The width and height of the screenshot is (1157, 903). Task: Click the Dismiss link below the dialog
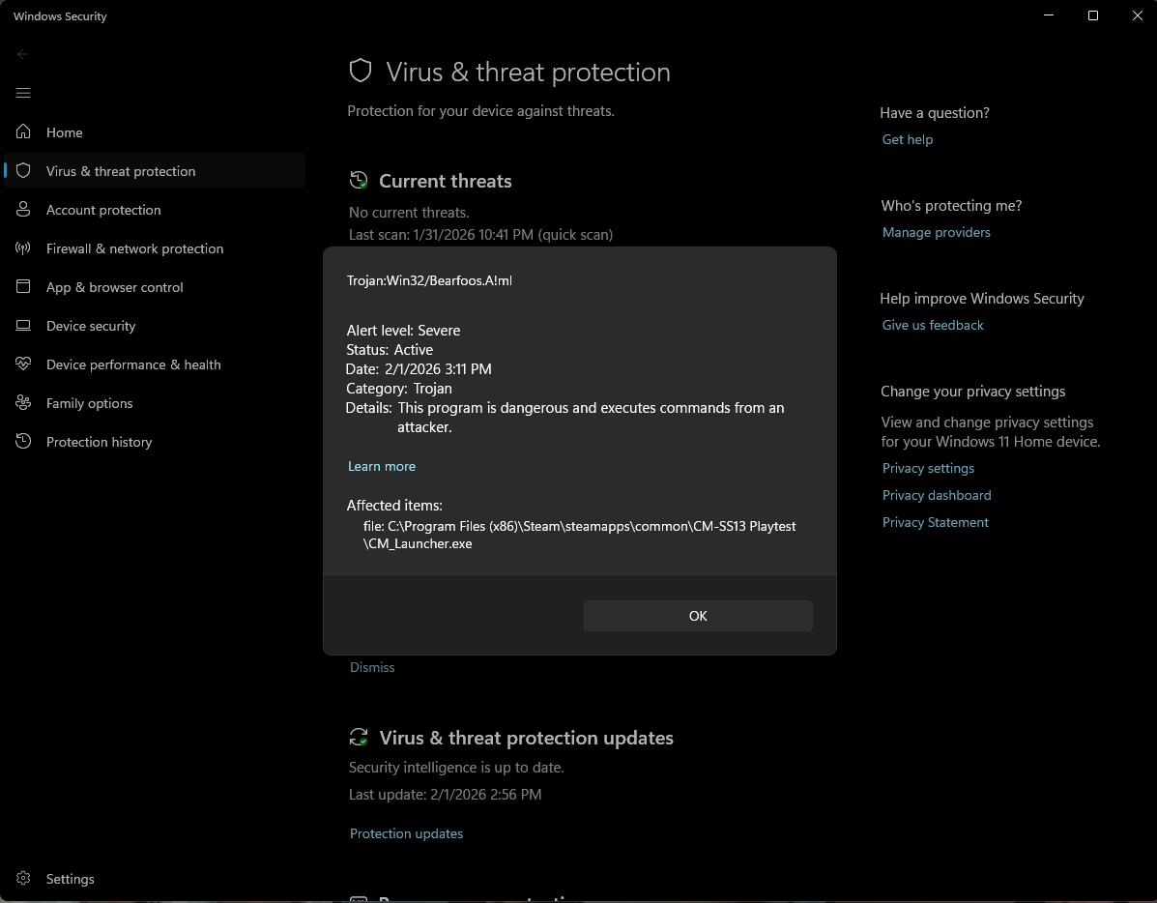click(372, 667)
